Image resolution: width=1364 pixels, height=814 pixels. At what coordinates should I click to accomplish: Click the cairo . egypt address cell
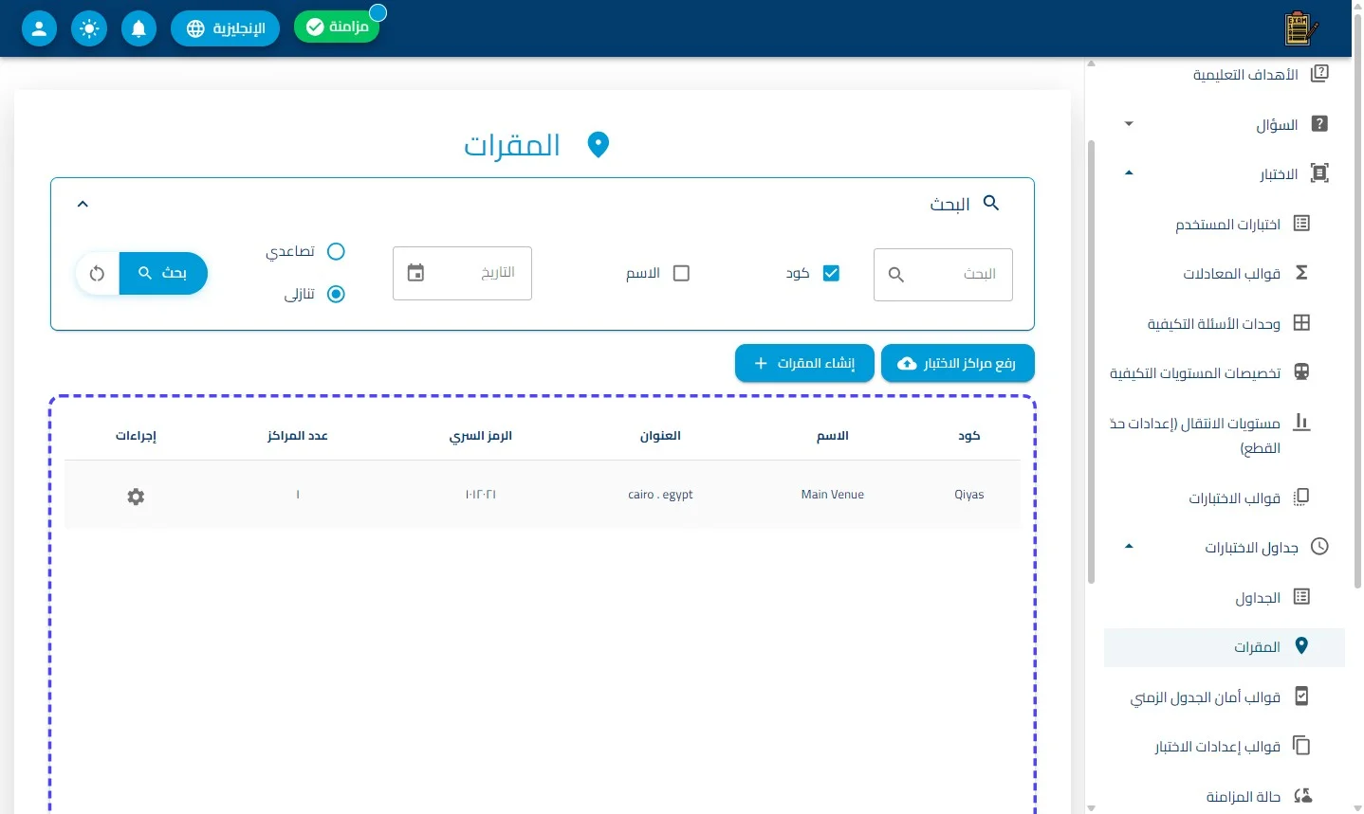point(660,495)
